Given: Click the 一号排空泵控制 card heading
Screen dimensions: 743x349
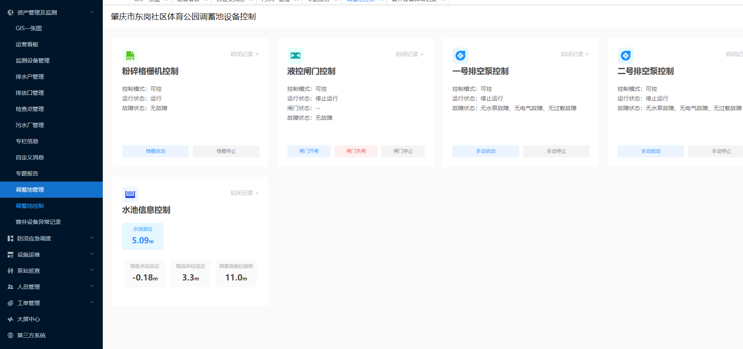Looking at the screenshot, I should point(481,71).
